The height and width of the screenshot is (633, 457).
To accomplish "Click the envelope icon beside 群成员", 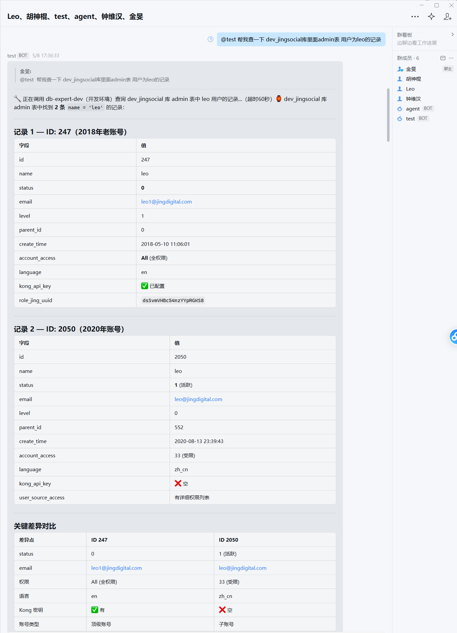I will (443, 58).
